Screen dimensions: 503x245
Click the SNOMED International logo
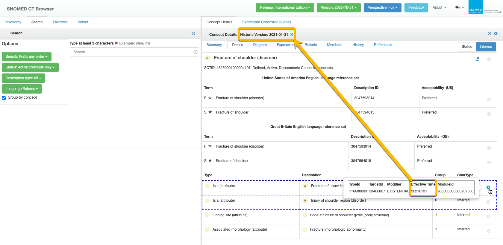click(485, 7)
